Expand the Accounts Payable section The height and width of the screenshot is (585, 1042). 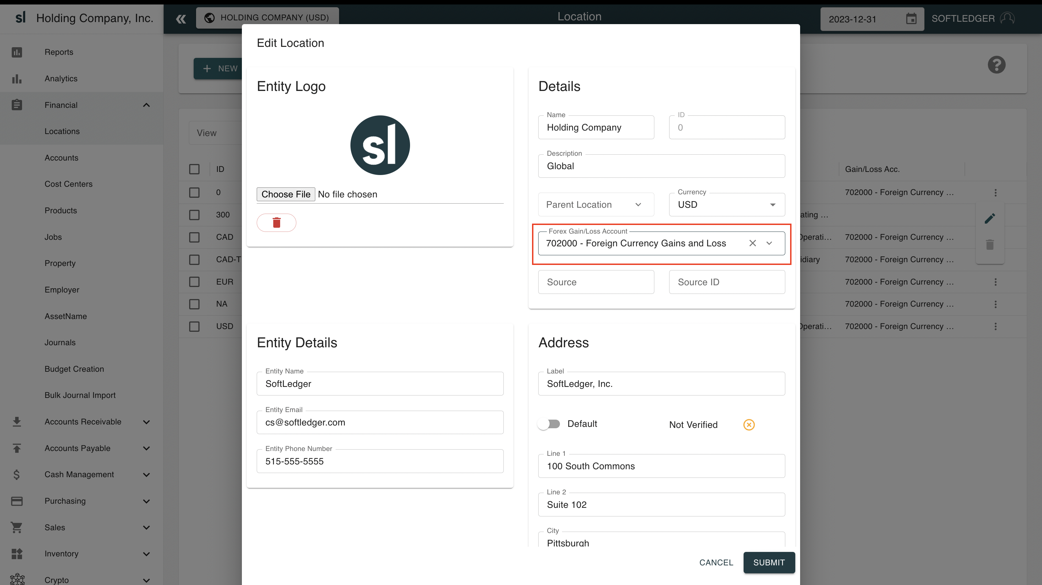(x=146, y=448)
